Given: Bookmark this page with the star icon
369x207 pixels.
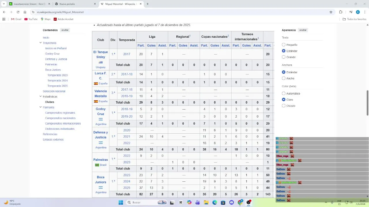Looking at the screenshot, I should pos(331,12).
